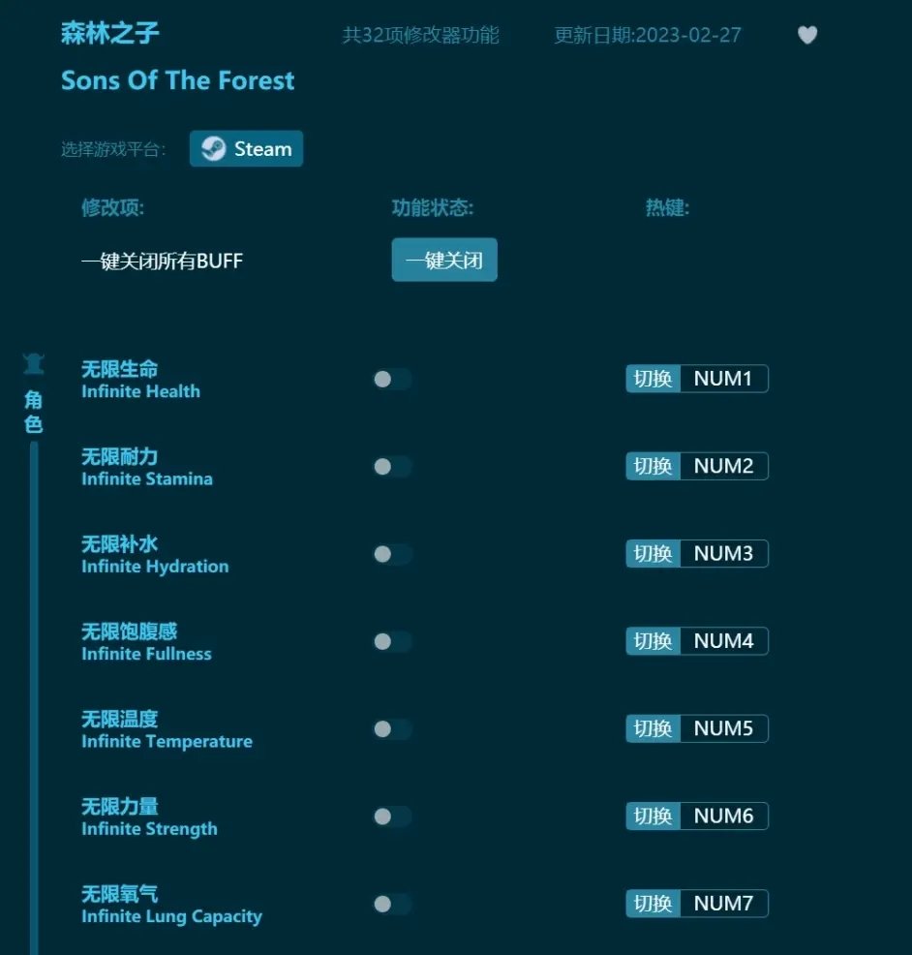Toggle Infinite Lung Capacity switch

coord(393,905)
